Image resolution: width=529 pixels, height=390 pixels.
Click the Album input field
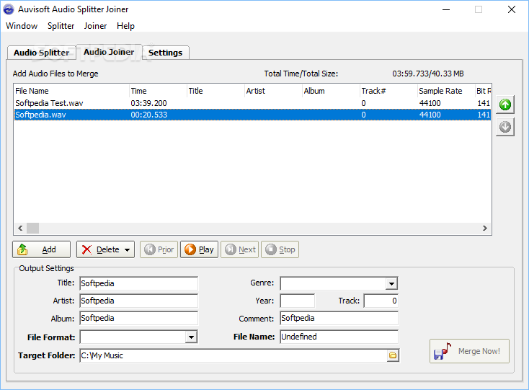(x=138, y=318)
